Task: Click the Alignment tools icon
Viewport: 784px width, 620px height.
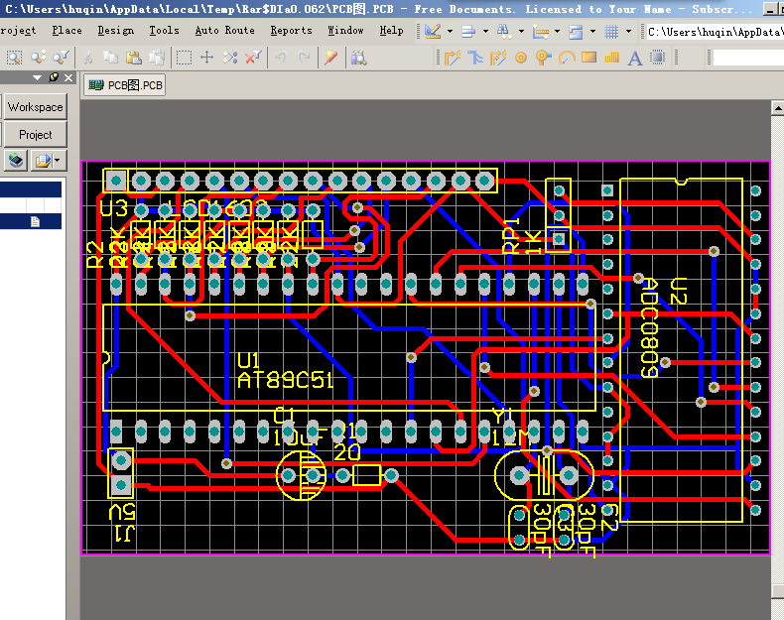Action: coord(468,32)
